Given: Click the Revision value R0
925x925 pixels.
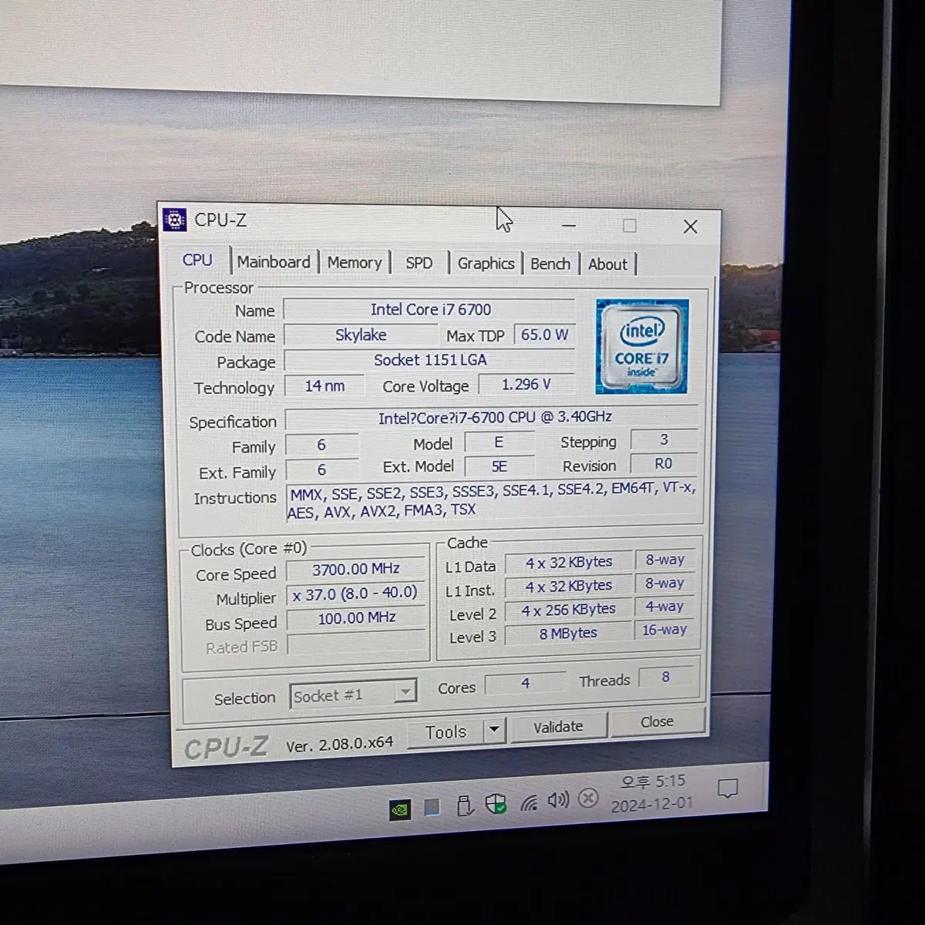Looking at the screenshot, I should pos(664,463).
